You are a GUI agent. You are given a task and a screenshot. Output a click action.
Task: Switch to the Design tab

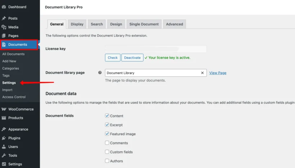click(116, 24)
